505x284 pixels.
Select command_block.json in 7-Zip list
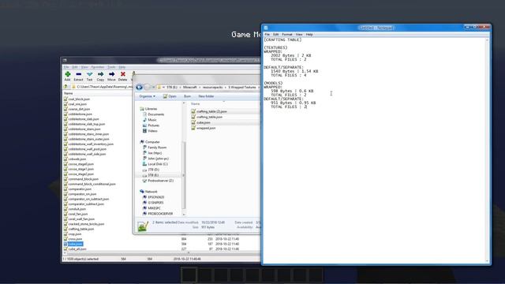pos(80,179)
